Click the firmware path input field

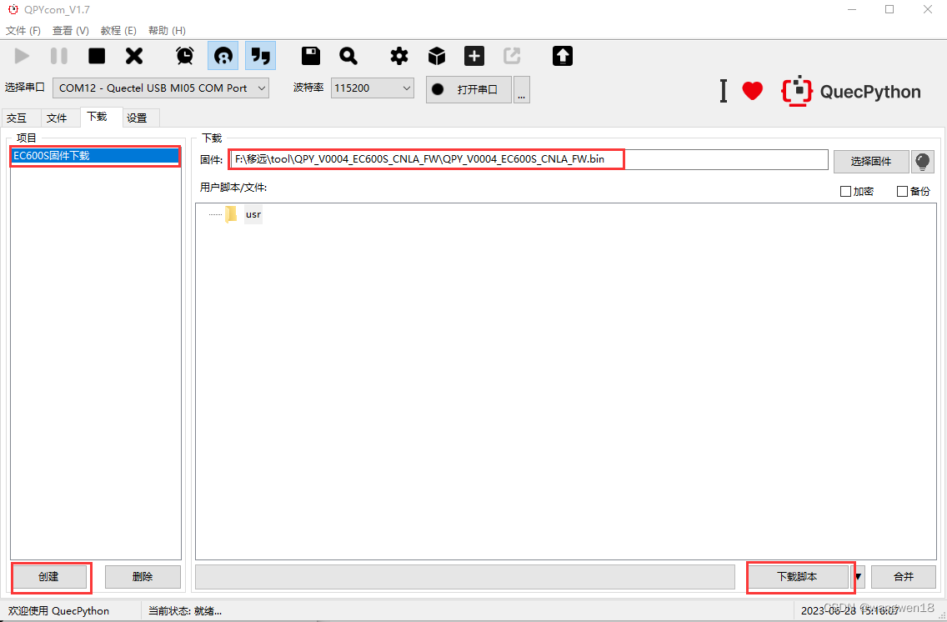(x=529, y=160)
